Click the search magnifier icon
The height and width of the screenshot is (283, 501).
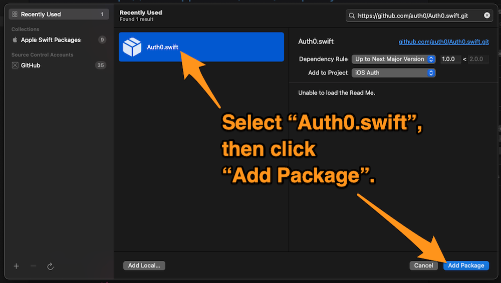(352, 15)
